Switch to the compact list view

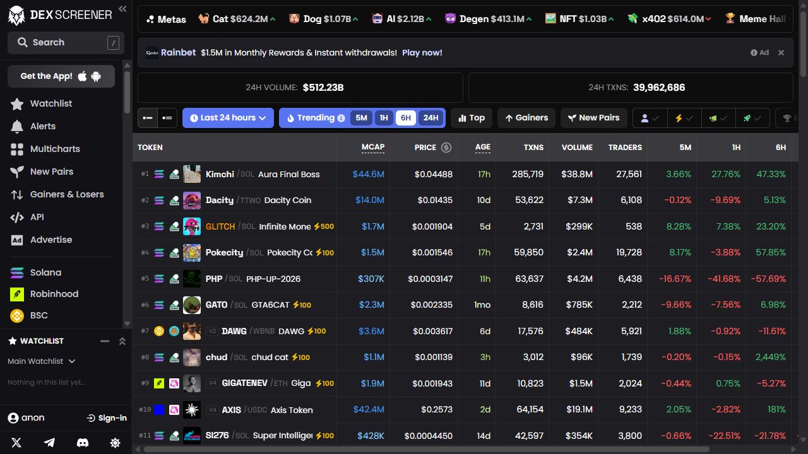tap(148, 118)
